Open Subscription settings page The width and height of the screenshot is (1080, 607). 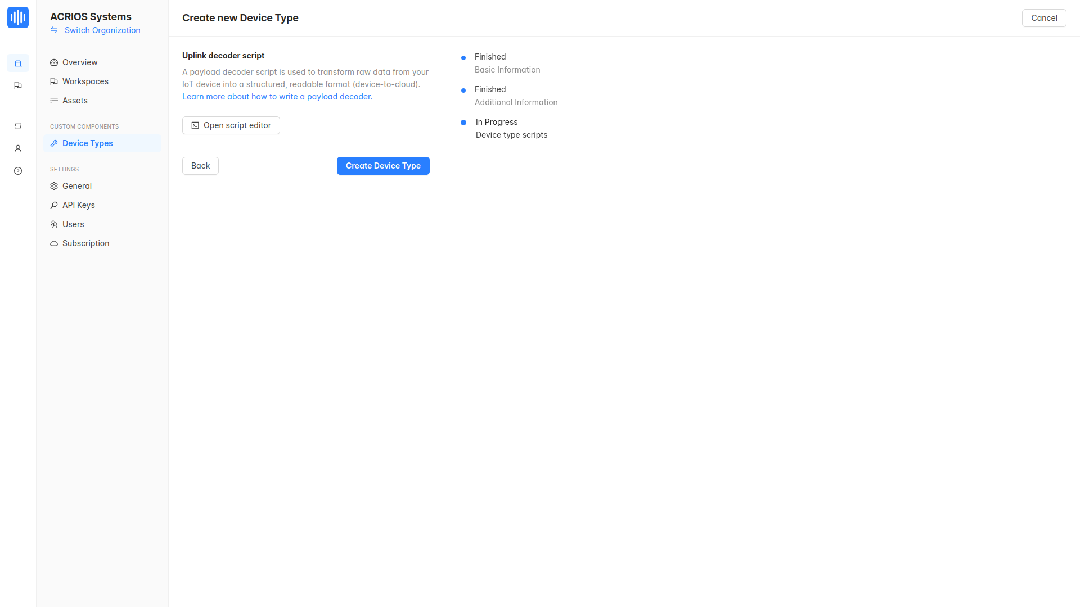(x=86, y=243)
